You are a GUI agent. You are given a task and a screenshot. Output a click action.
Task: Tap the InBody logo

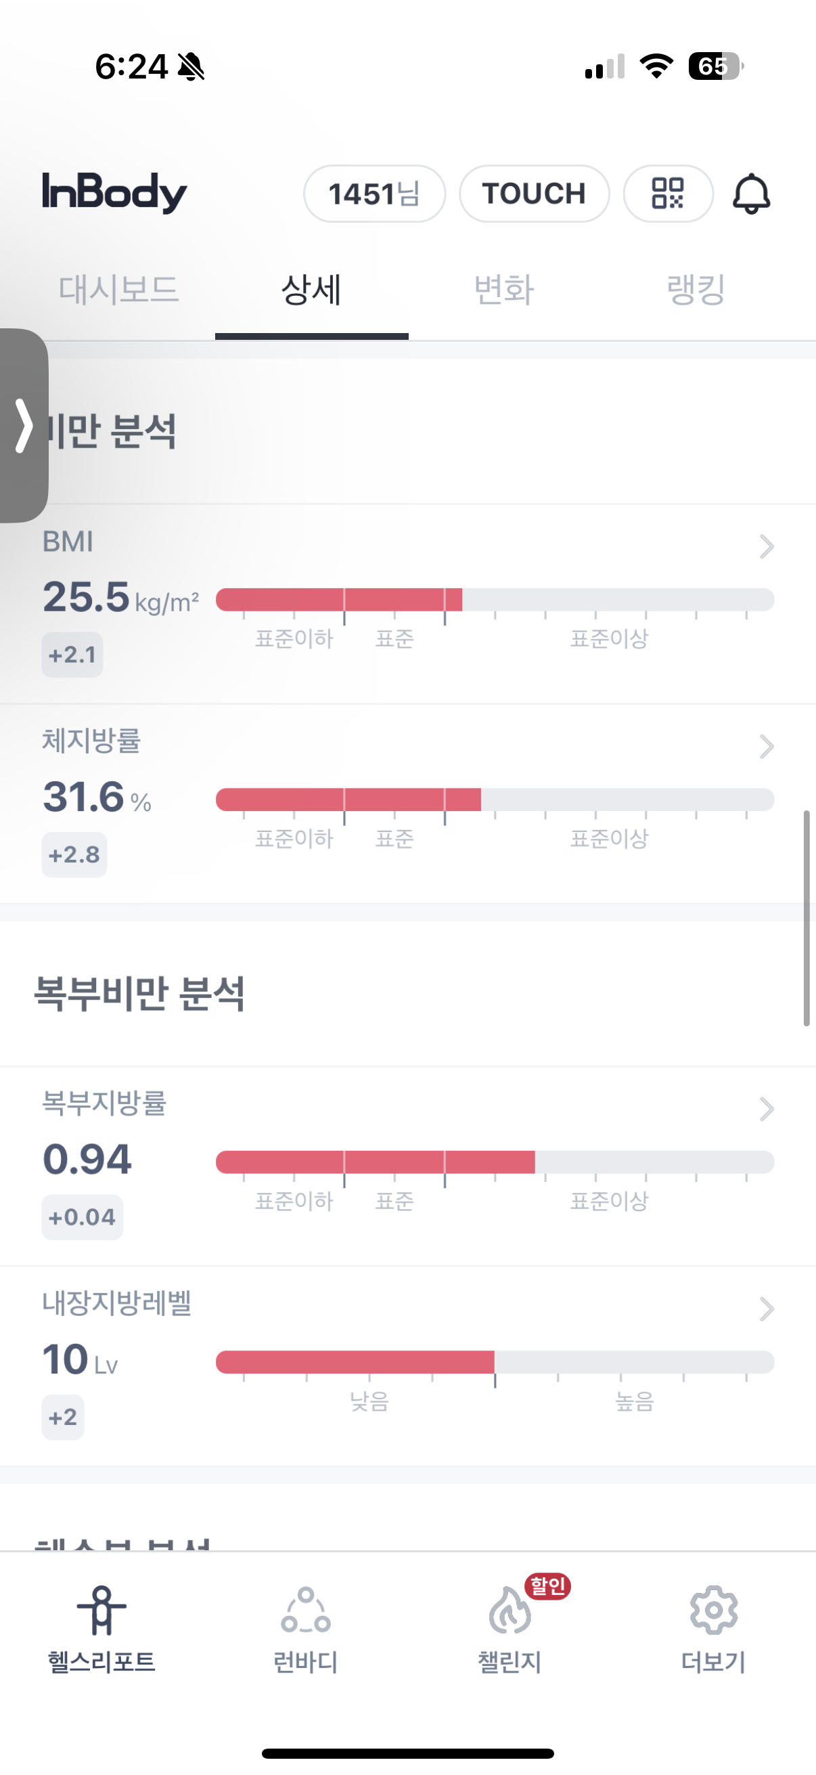(114, 192)
